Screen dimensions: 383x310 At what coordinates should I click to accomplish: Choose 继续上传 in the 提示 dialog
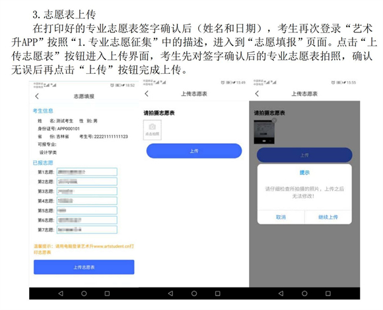[x=328, y=217]
